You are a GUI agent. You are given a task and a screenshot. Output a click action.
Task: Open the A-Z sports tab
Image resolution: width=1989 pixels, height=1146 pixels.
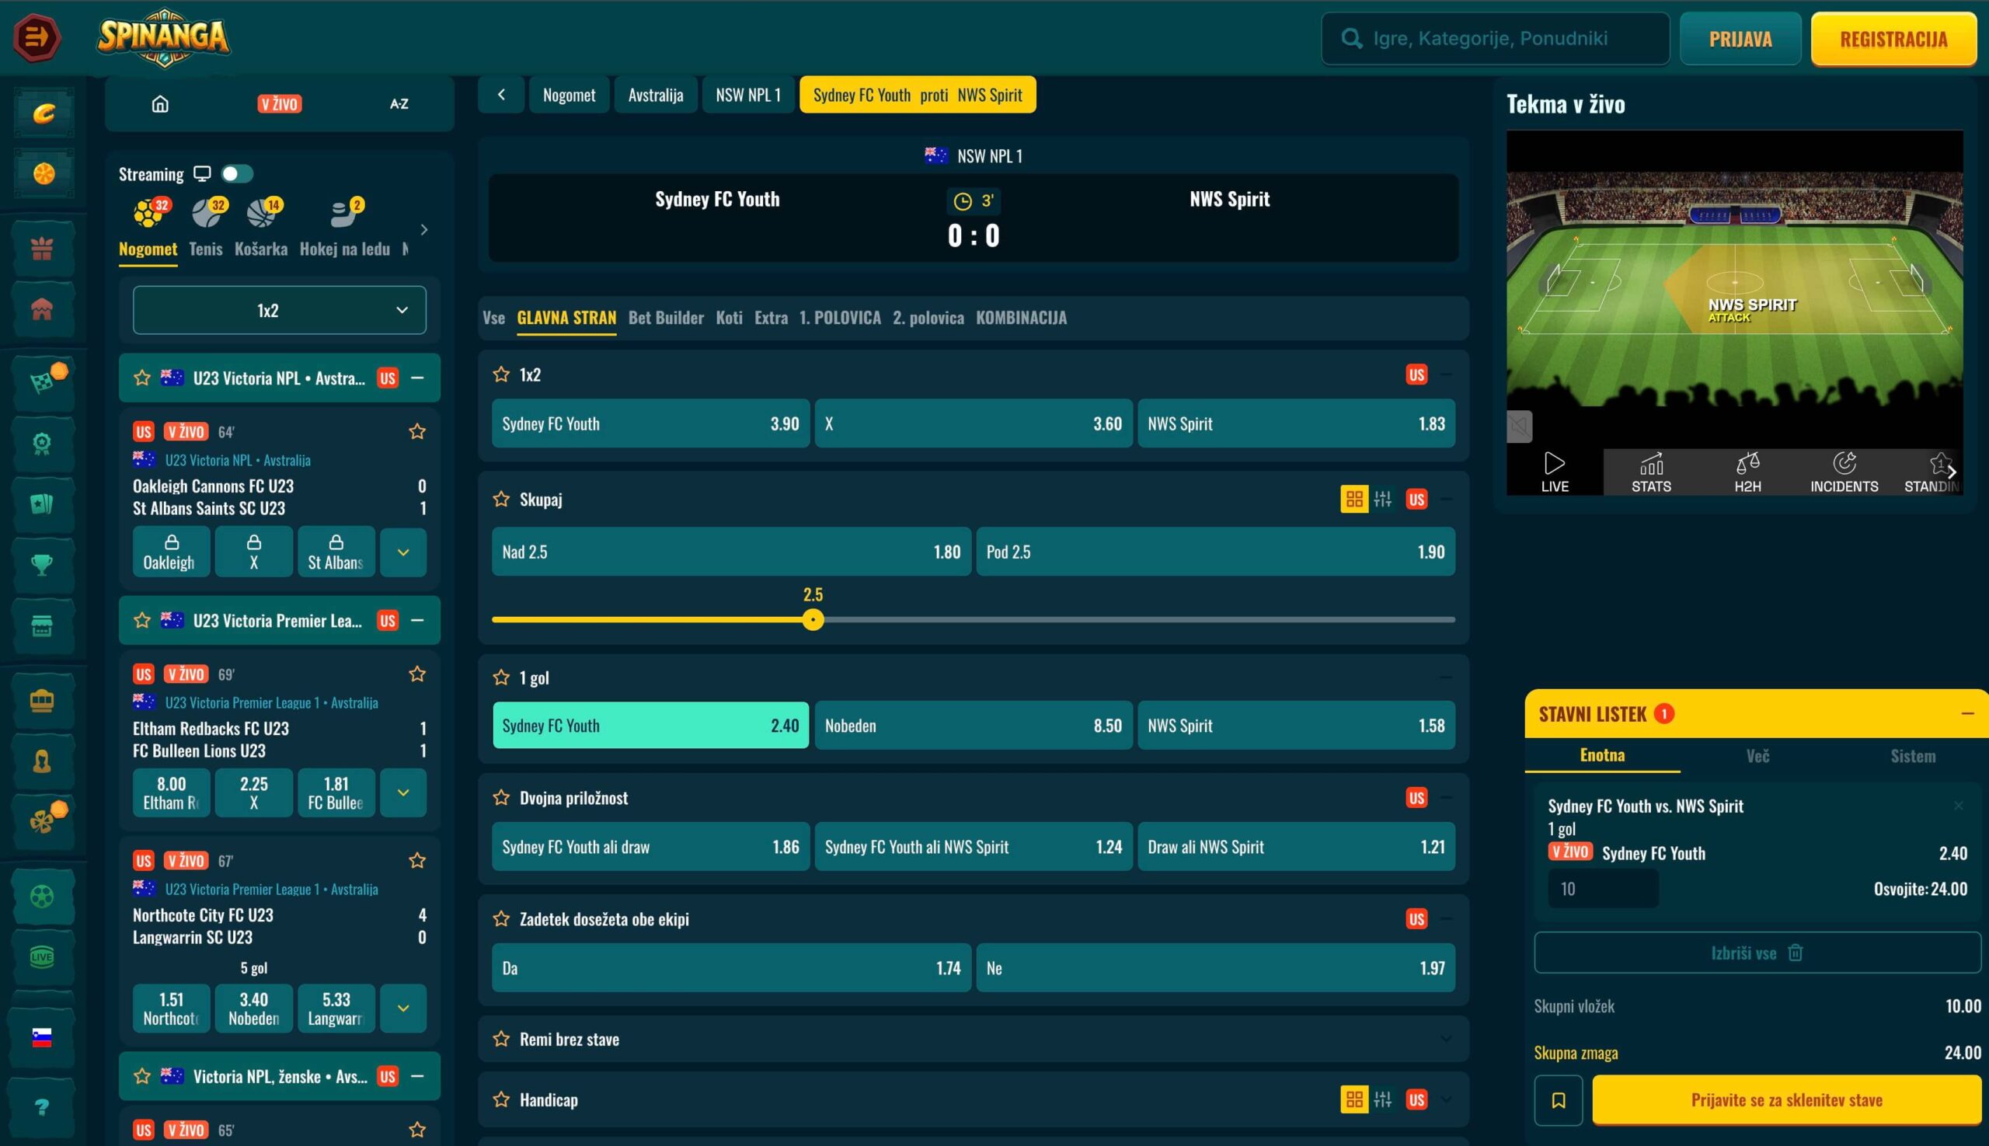399,104
